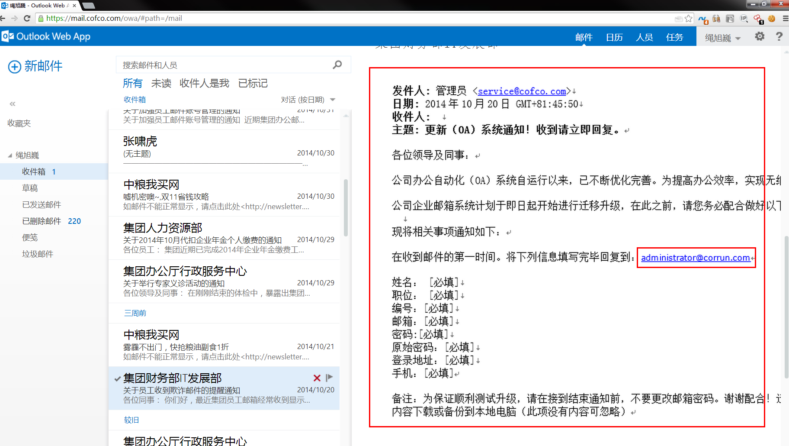Click the Outlook Web App logo

click(x=46, y=36)
